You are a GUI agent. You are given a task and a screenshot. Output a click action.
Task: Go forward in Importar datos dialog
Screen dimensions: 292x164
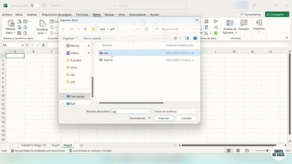tap(71, 29)
